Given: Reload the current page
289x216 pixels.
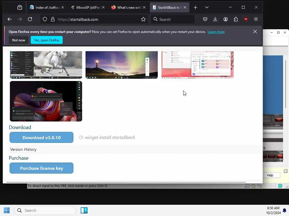Looking at the screenshot, I should [x=30, y=19].
